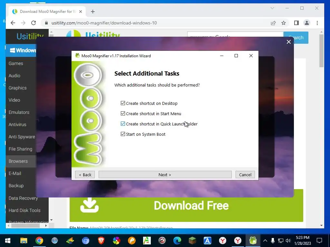Go back with the < Back button
Image resolution: width=330 pixels, height=247 pixels.
(x=85, y=175)
